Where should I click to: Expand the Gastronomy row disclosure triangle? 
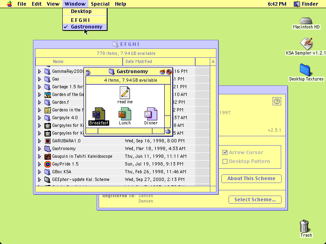pyautogui.click(x=40, y=148)
